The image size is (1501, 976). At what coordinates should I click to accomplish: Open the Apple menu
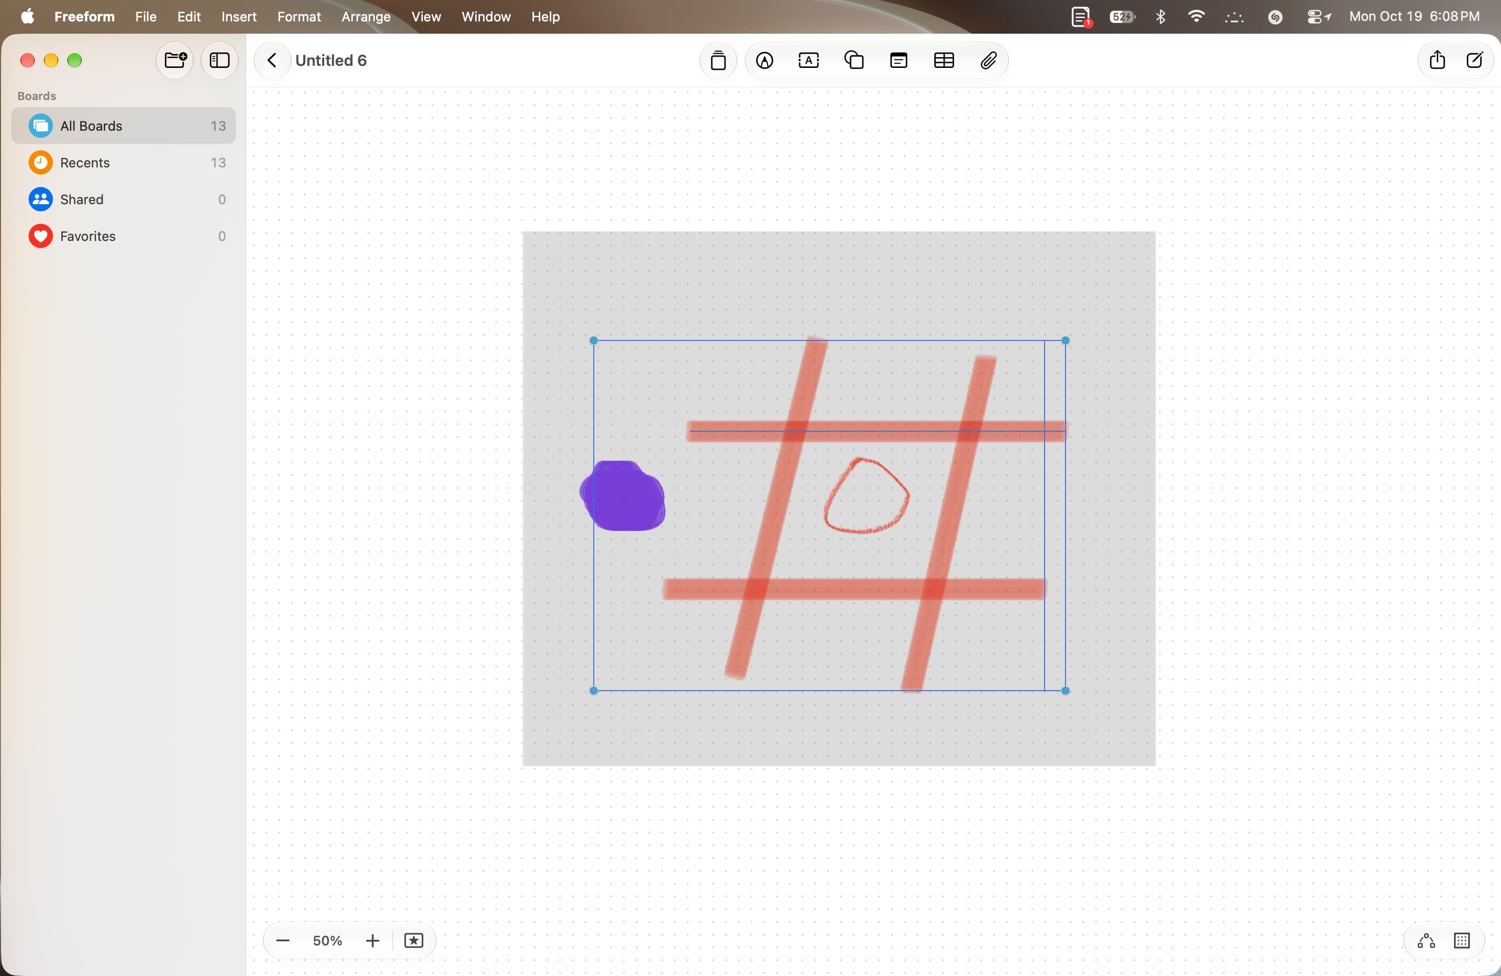27,16
